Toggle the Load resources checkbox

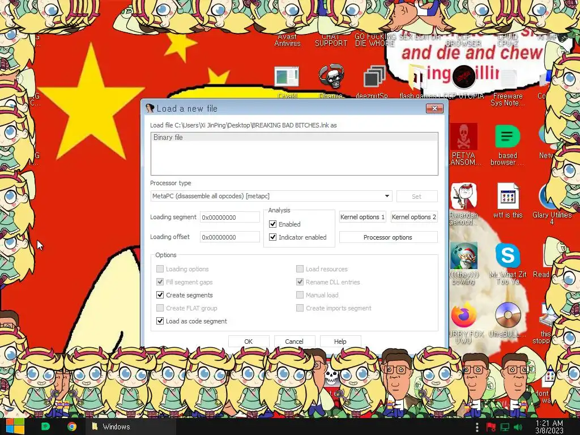(300, 269)
